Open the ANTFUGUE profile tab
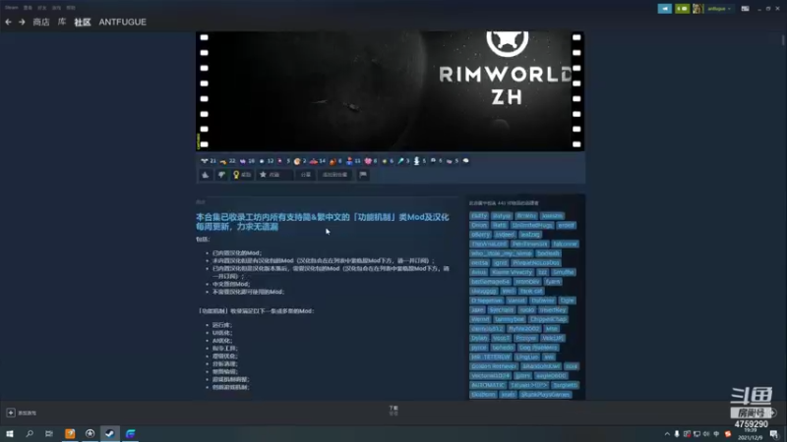This screenshot has height=442, width=787. (x=122, y=22)
